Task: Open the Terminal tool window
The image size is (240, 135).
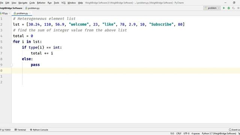Action: coord(20,130)
